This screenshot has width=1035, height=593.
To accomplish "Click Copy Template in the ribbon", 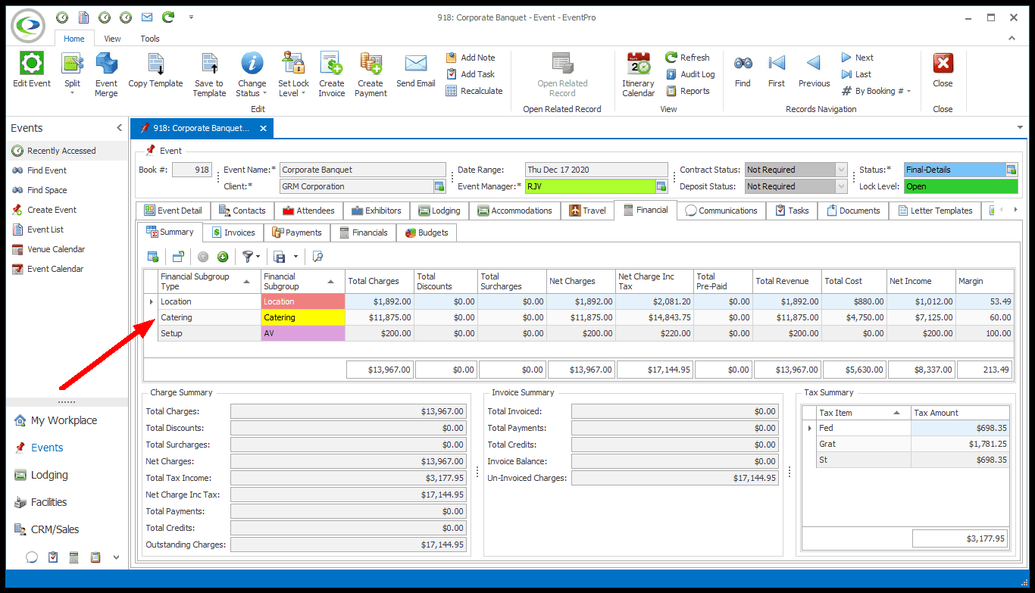I will pos(155,70).
